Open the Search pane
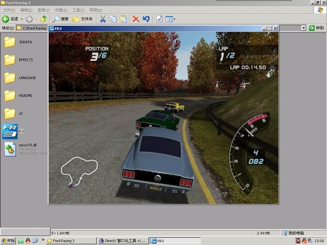 click(x=61, y=19)
